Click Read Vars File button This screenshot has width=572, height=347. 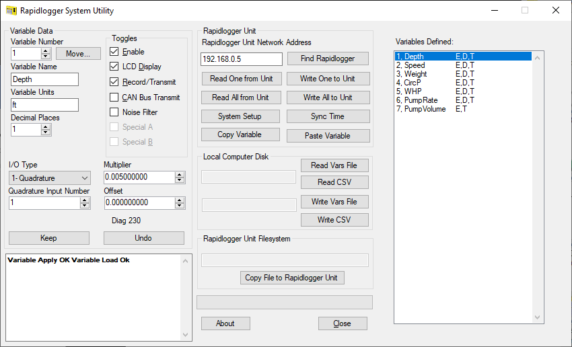point(334,165)
